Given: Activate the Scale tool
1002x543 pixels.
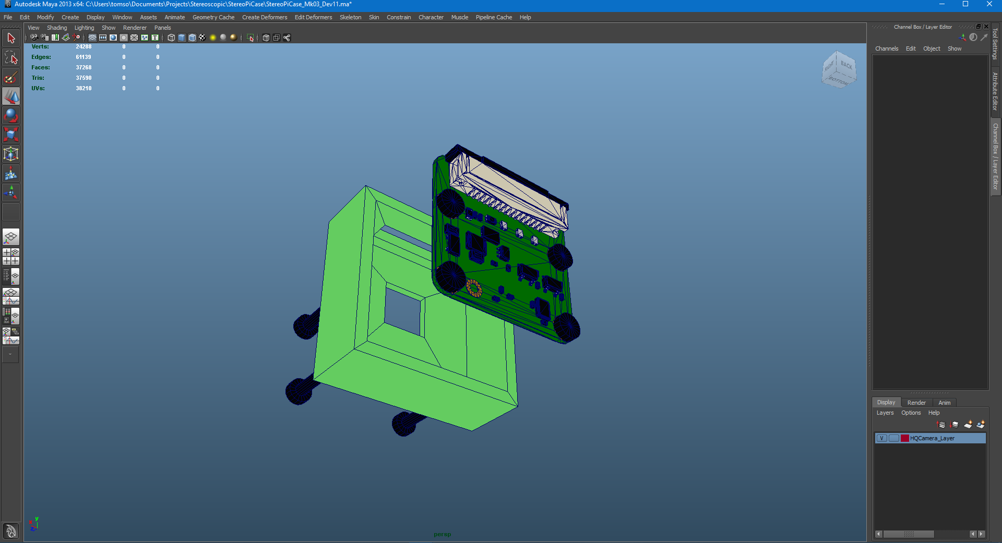Looking at the screenshot, I should point(10,134).
